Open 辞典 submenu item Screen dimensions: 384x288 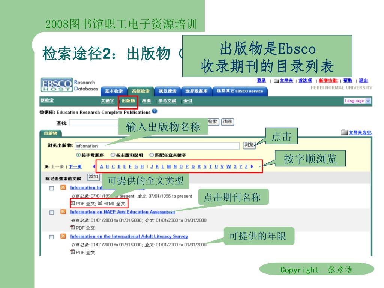pos(147,101)
